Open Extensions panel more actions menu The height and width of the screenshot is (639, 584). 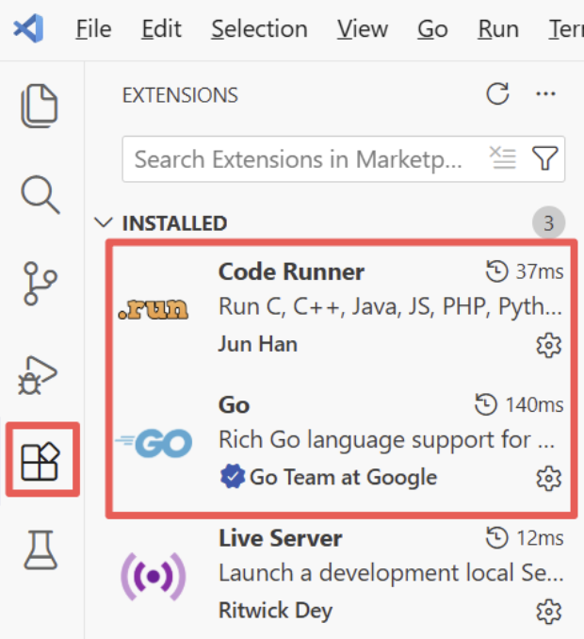tap(545, 94)
